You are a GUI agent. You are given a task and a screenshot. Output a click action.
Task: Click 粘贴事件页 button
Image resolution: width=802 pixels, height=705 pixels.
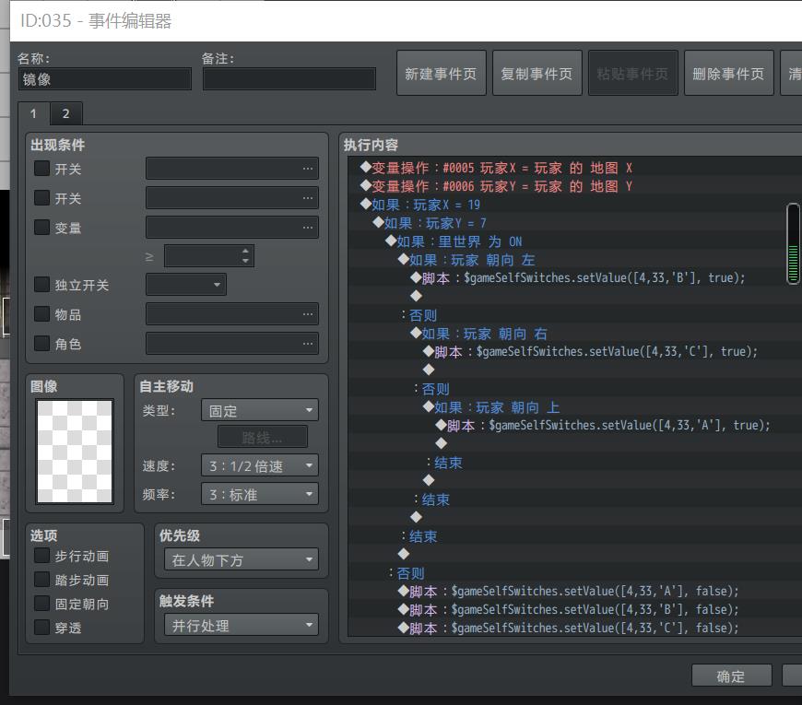click(x=633, y=73)
